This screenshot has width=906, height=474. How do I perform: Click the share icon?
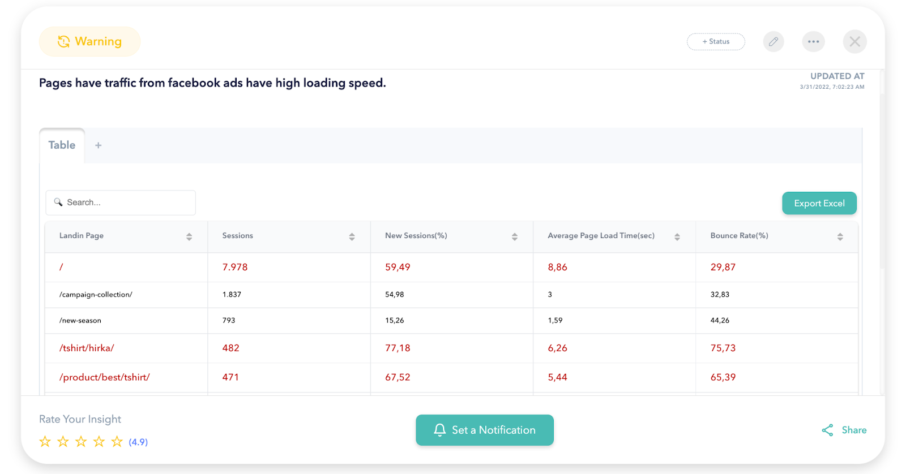pos(827,430)
